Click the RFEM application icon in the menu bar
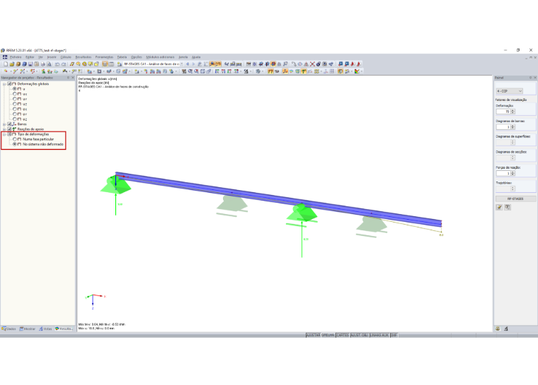 click(x=5, y=57)
